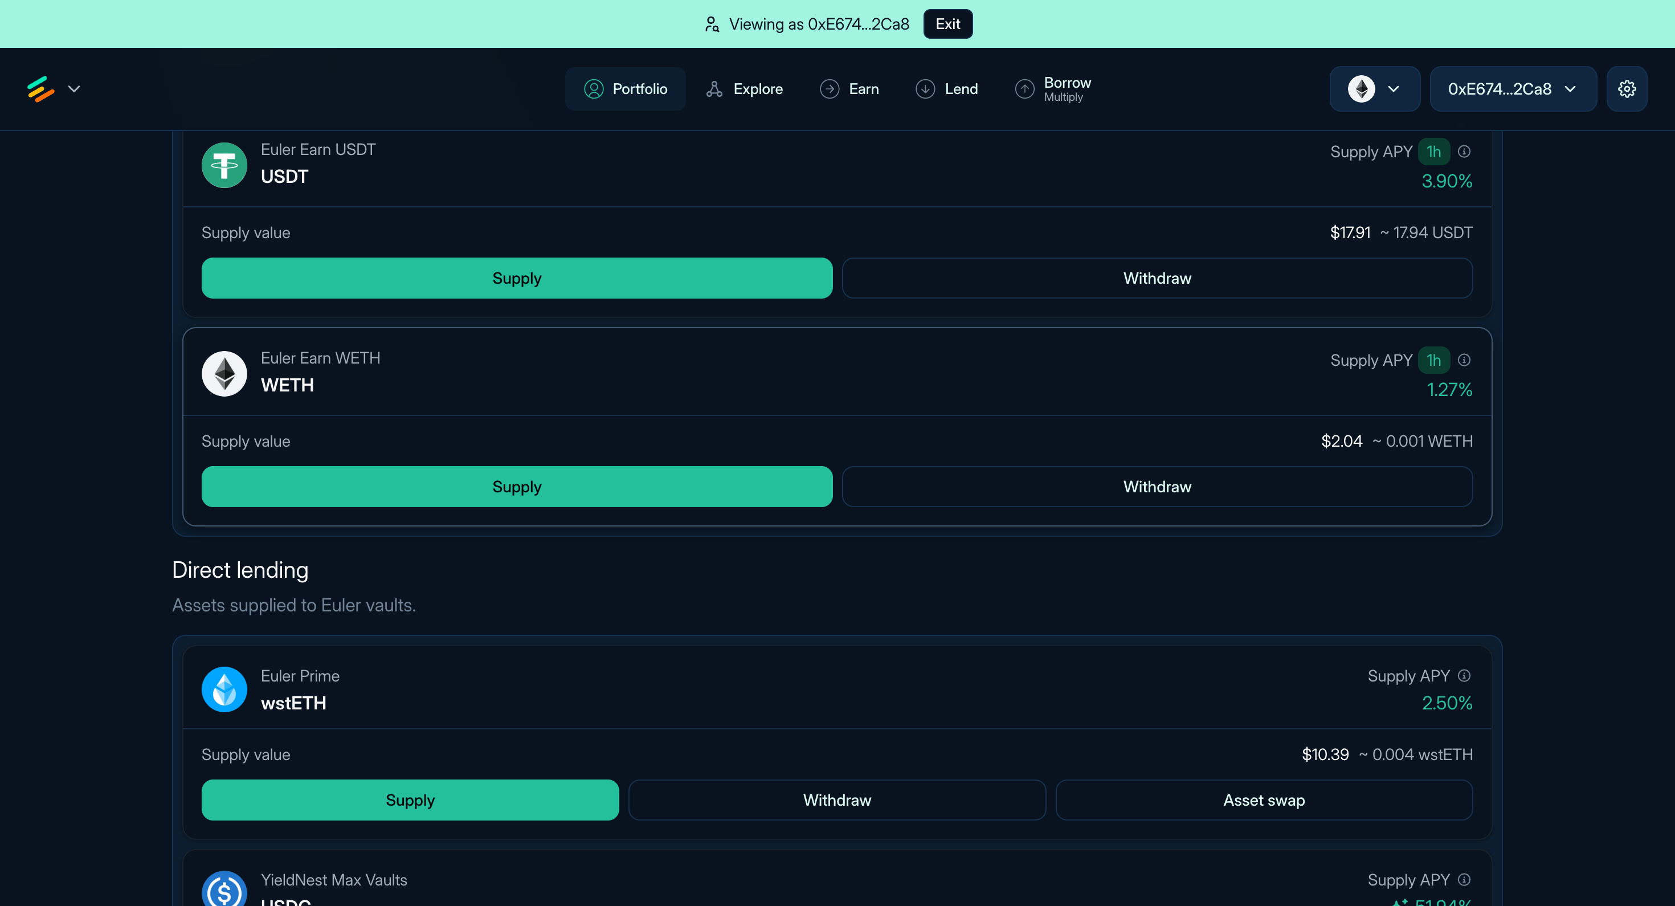This screenshot has height=906, width=1675.
Task: Click the 2.50% supply APY value
Action: coord(1447,704)
